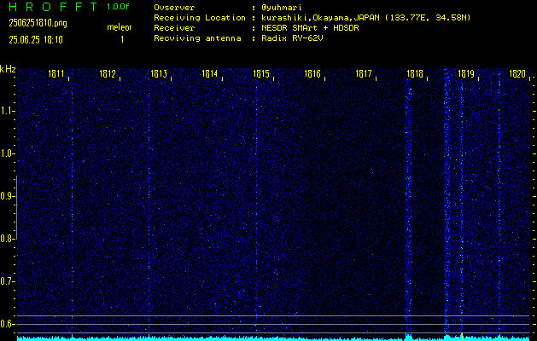Click the meteor count label

click(120, 27)
